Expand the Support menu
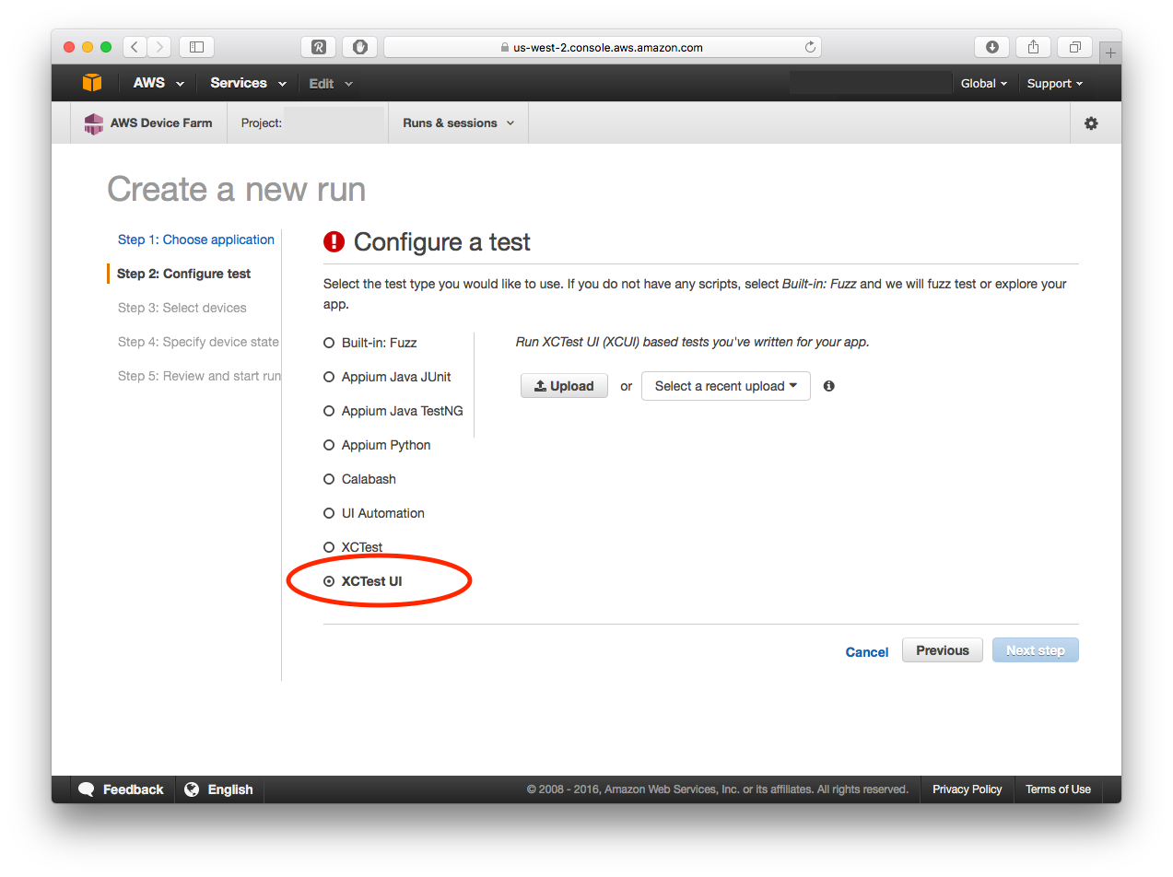The width and height of the screenshot is (1173, 877). pyautogui.click(x=1055, y=83)
